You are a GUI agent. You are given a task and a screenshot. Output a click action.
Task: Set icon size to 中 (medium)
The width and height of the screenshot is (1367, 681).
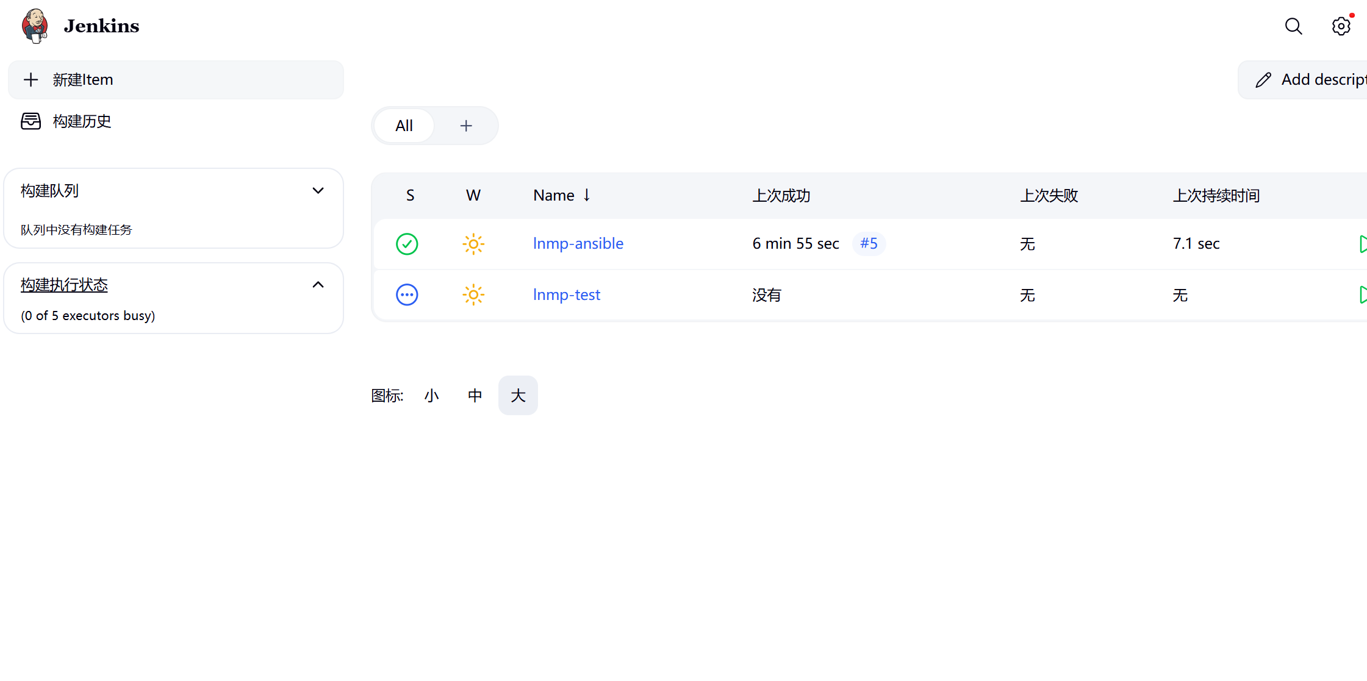coord(475,396)
